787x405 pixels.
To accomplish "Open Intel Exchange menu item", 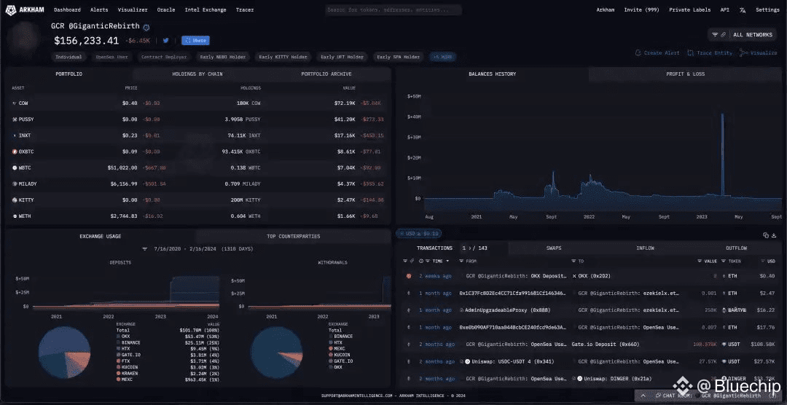I will point(205,9).
